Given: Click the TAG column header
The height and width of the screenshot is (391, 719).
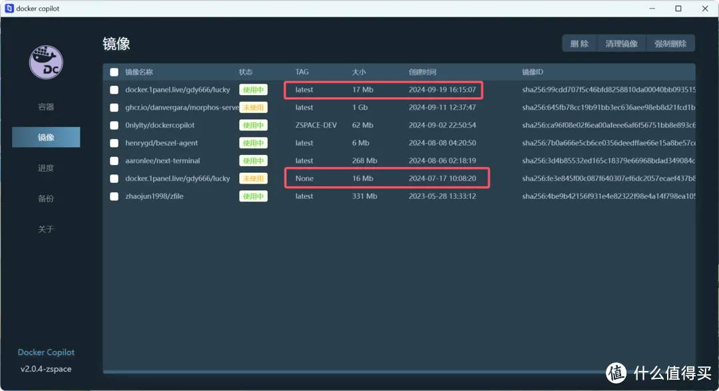Looking at the screenshot, I should coord(302,72).
